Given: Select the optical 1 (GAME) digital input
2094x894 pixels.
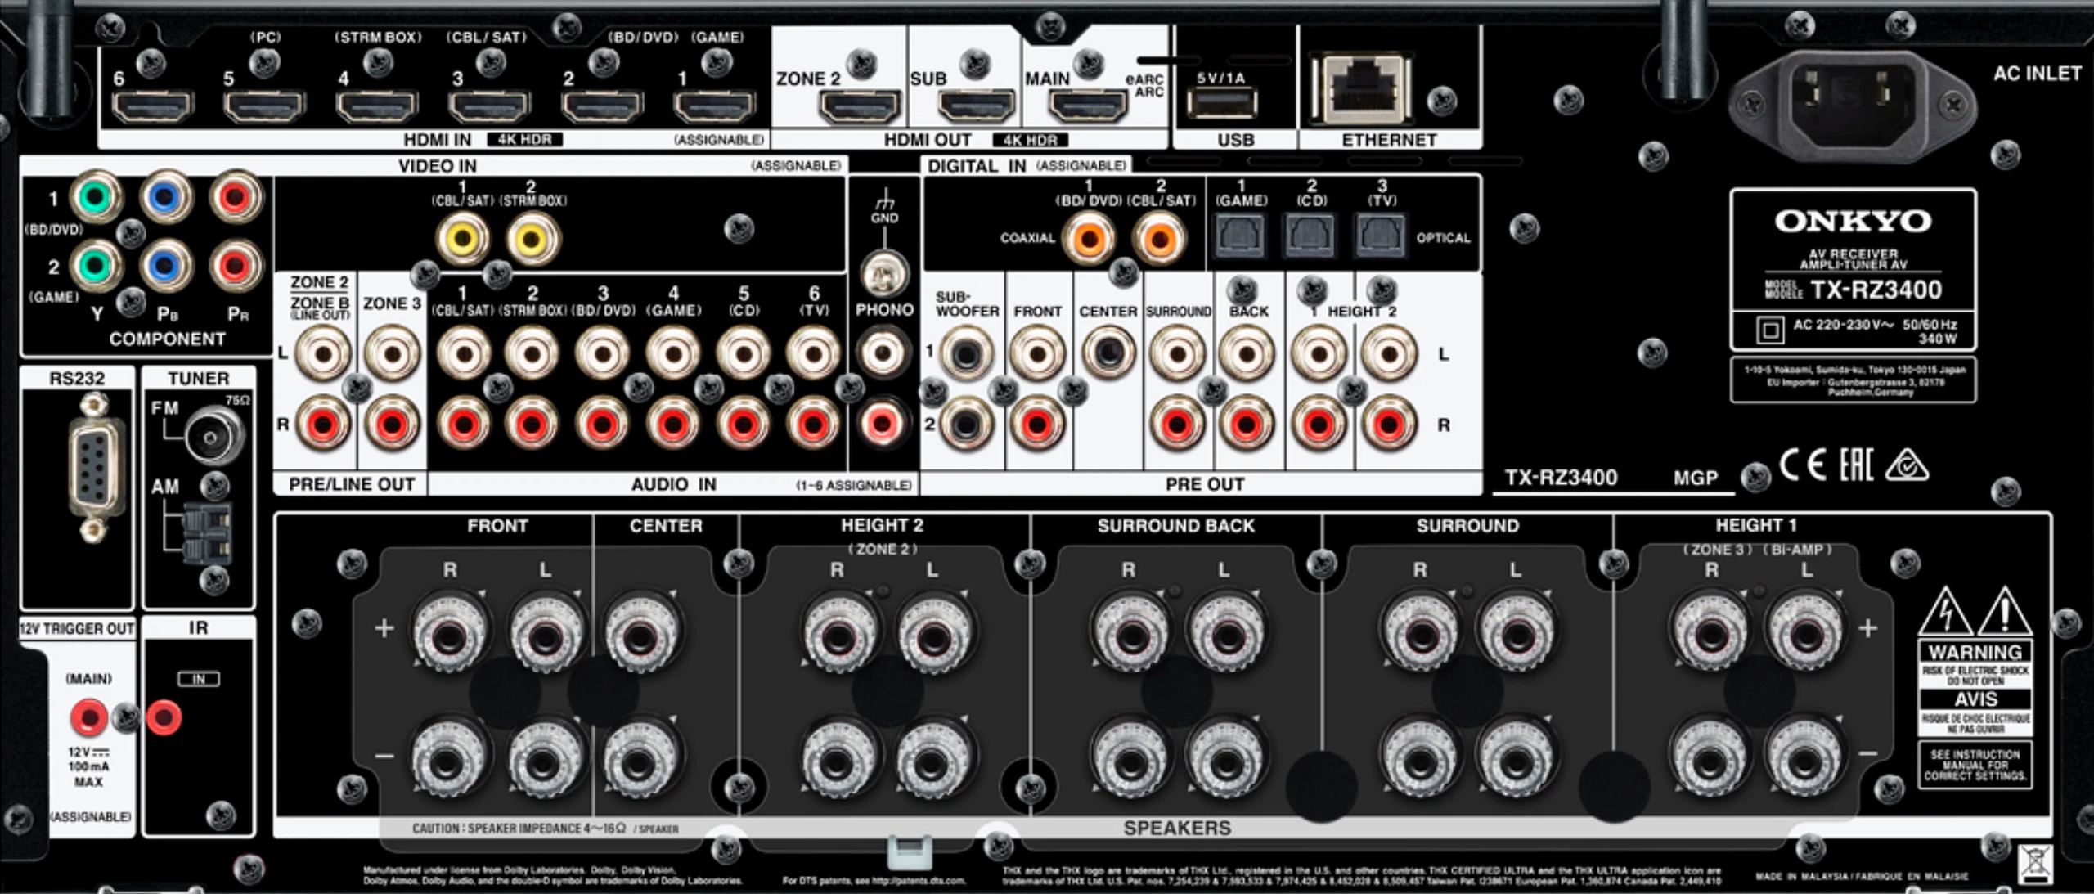Looking at the screenshot, I should (1241, 236).
